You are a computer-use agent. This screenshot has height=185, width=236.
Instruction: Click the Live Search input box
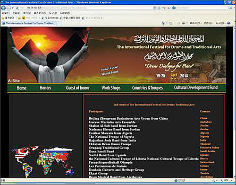[x=203, y=8]
